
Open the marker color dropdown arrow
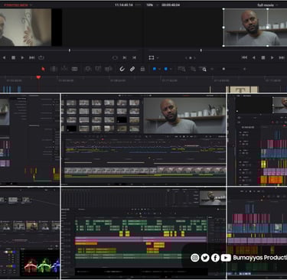(171, 69)
